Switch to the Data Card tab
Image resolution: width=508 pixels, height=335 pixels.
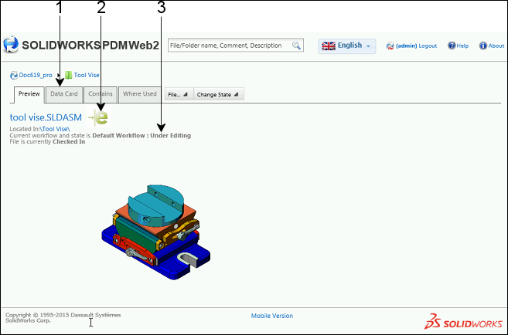click(x=64, y=94)
